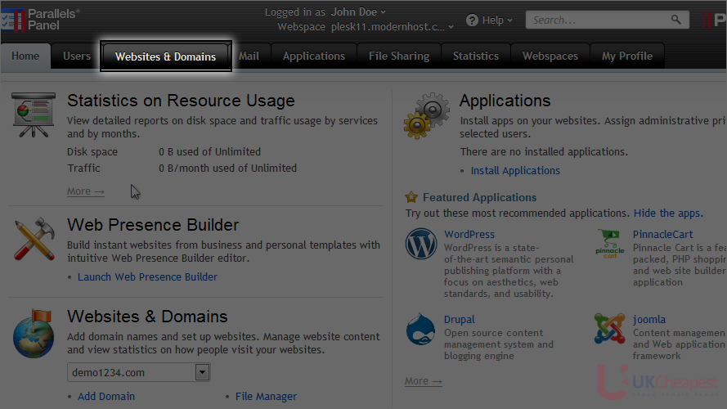The image size is (727, 409).
Task: Click the Featured Applications heading link
Action: pos(479,197)
